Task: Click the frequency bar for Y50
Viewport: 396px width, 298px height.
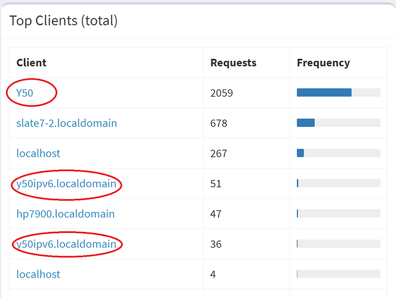Action: tap(338, 92)
